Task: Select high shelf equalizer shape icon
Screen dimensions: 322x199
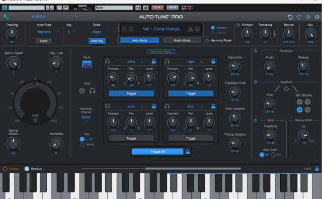Action: pos(295,89)
